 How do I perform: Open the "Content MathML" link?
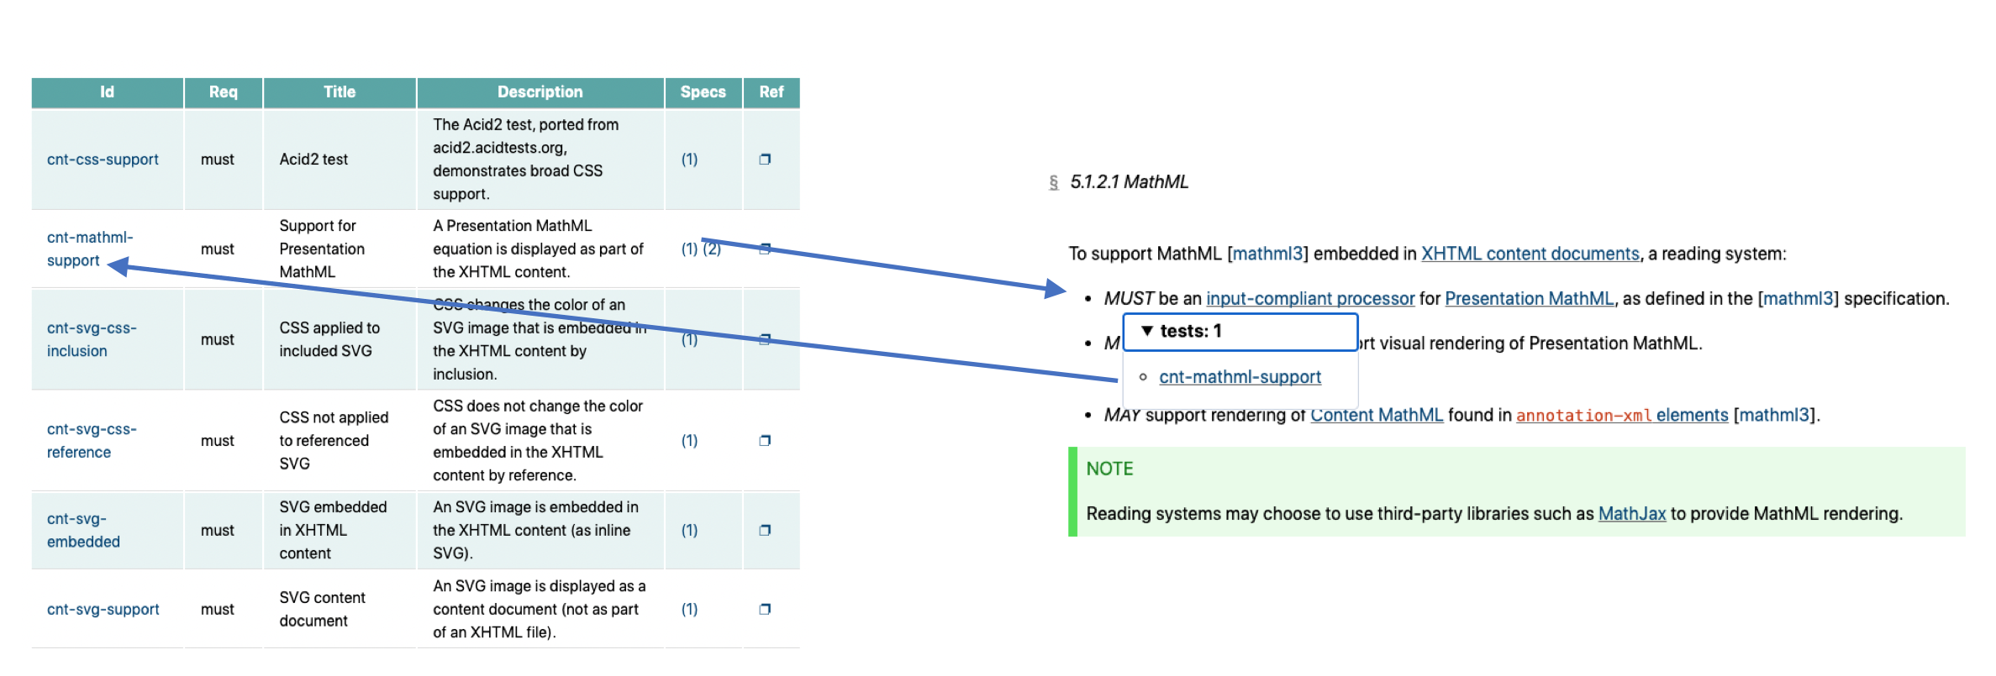[1377, 416]
